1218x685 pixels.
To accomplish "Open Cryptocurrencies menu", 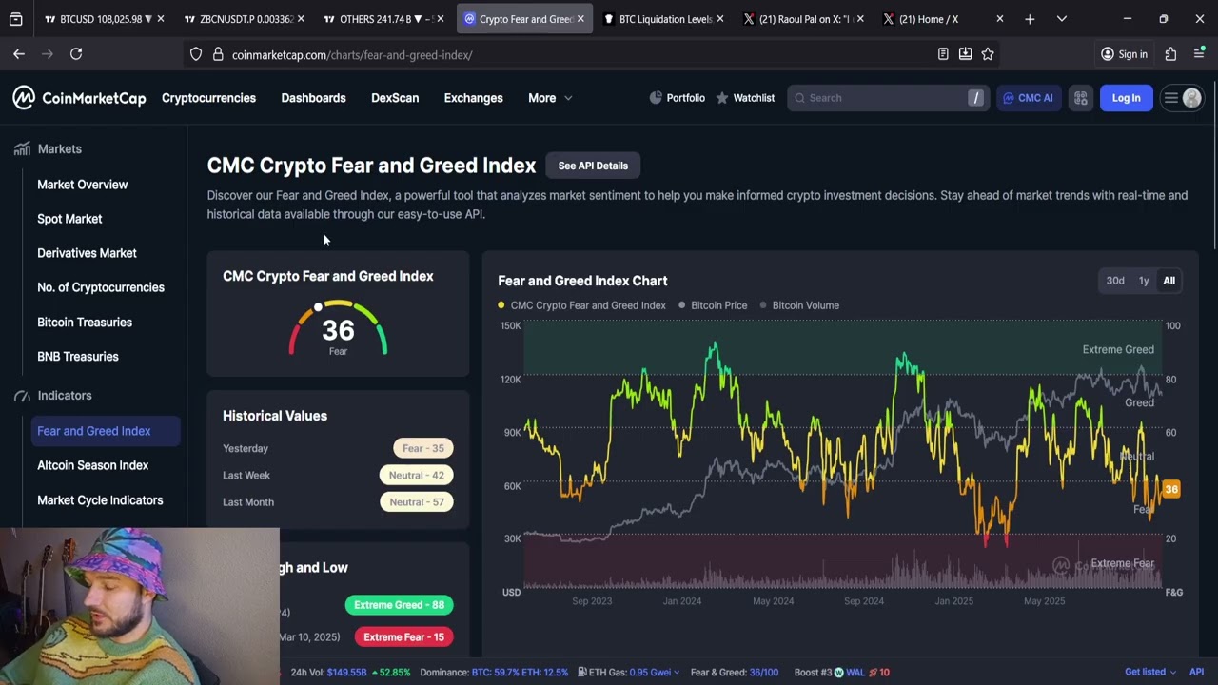I will pyautogui.click(x=208, y=98).
